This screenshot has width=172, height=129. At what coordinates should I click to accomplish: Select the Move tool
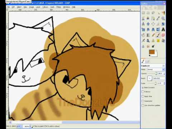148,24
